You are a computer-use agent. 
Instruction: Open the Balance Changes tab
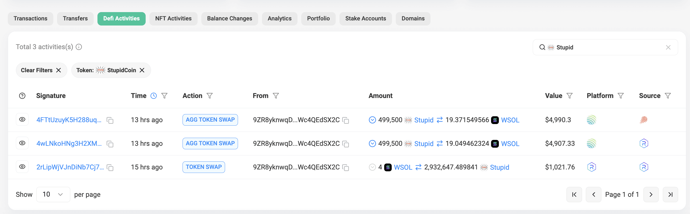pos(229,19)
